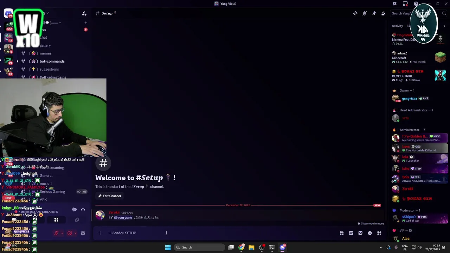Disconnect from voice call
This screenshot has width=450, height=253.
click(x=83, y=210)
